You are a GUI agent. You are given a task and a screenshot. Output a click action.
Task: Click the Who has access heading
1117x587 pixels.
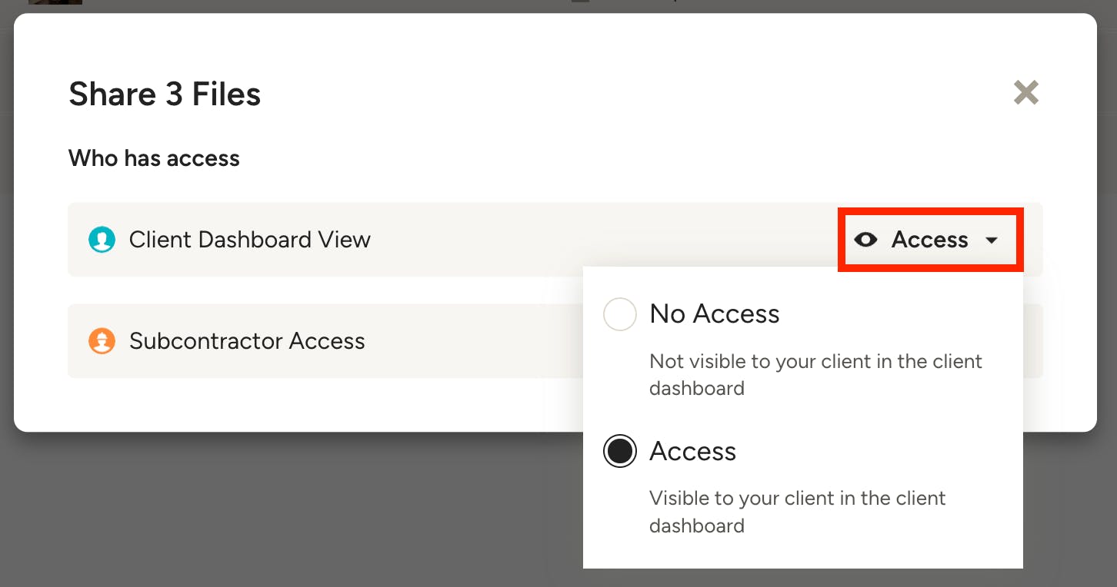tap(154, 158)
